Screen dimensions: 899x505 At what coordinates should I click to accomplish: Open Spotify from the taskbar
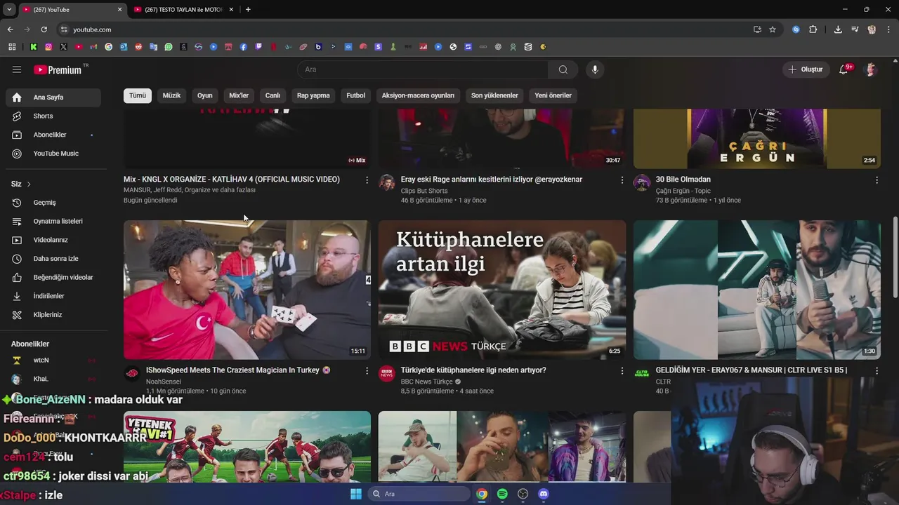pos(502,494)
